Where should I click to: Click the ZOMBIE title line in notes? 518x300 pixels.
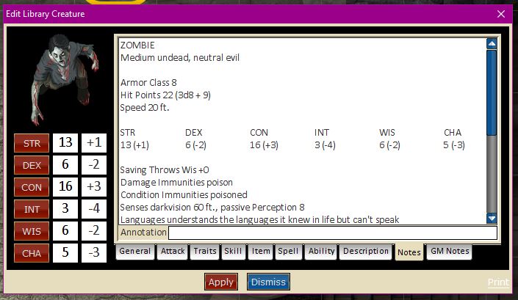(x=137, y=45)
